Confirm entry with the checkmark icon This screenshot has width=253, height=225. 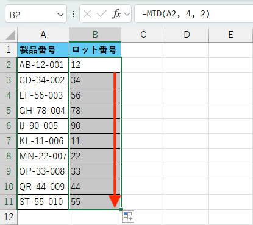tap(102, 14)
